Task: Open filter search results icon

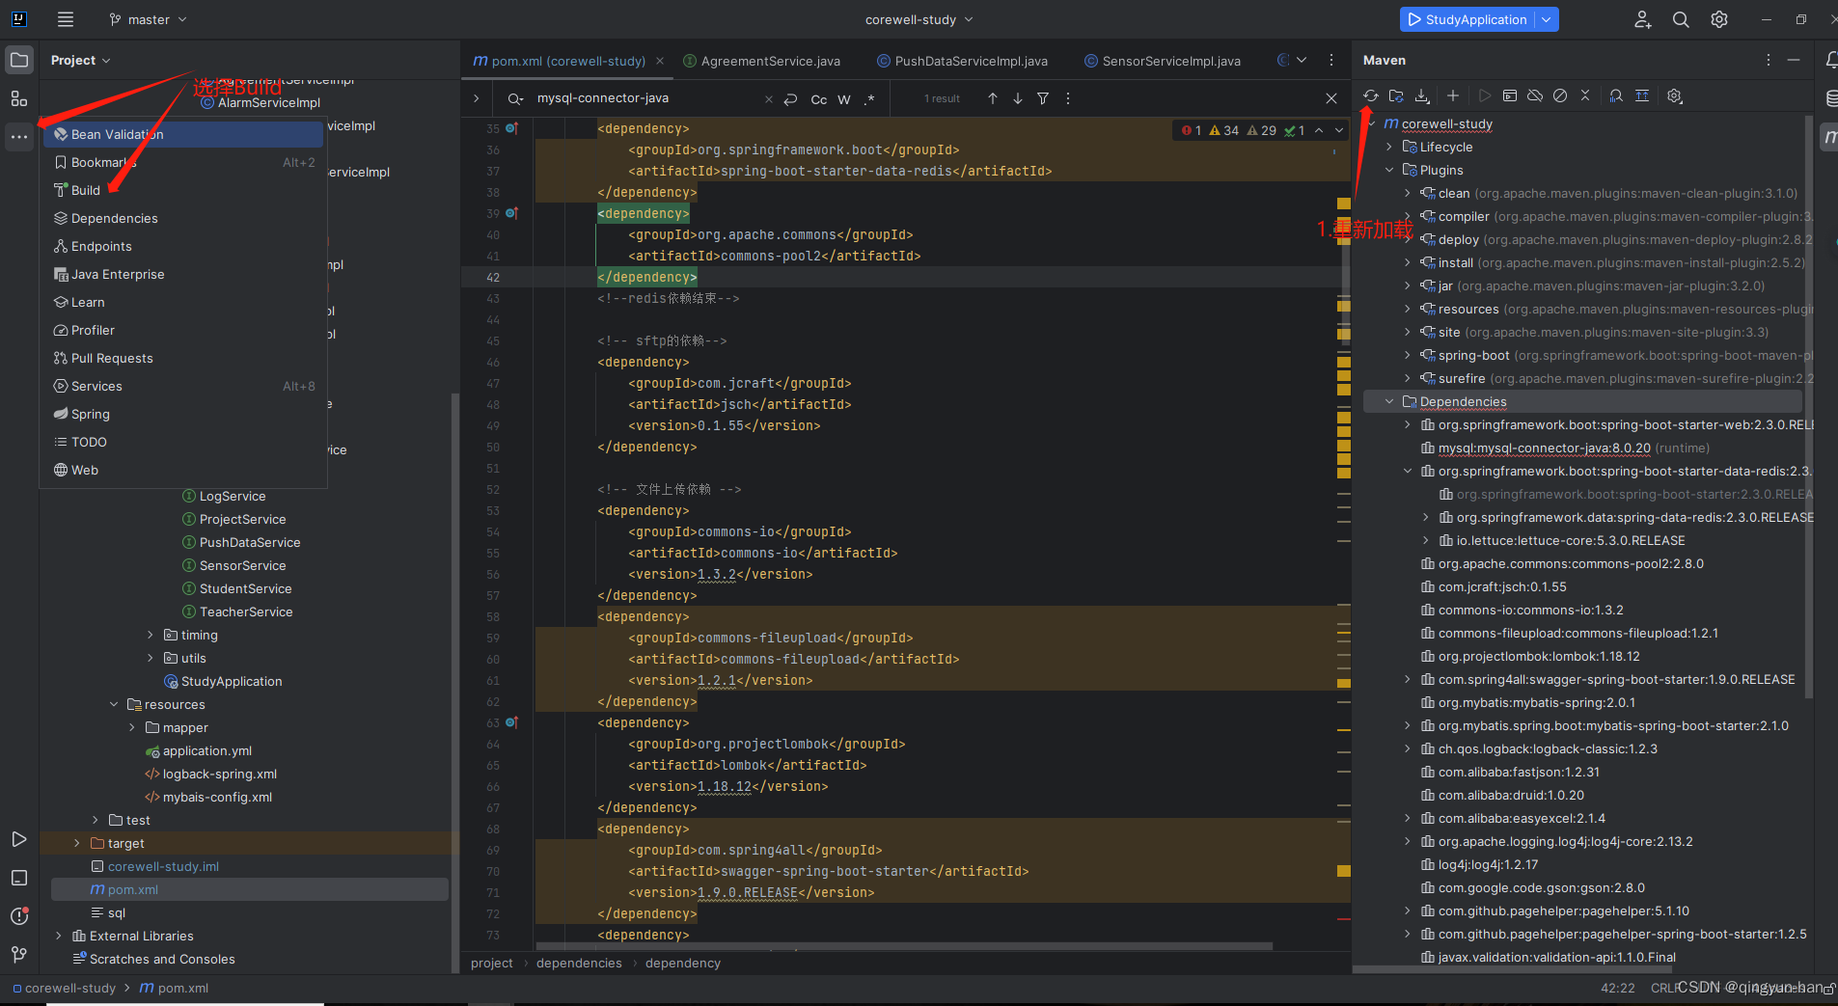Action: (1043, 98)
